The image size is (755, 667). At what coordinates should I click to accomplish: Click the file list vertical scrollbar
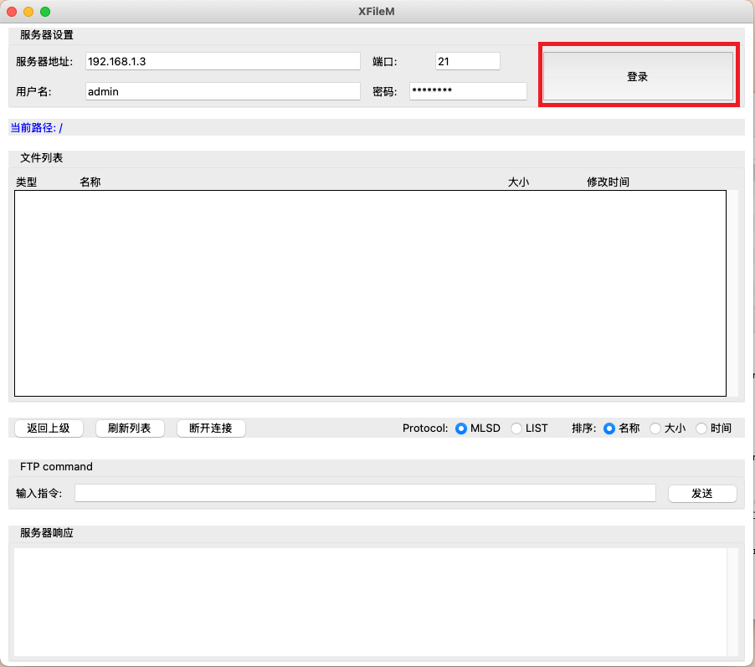point(733,293)
